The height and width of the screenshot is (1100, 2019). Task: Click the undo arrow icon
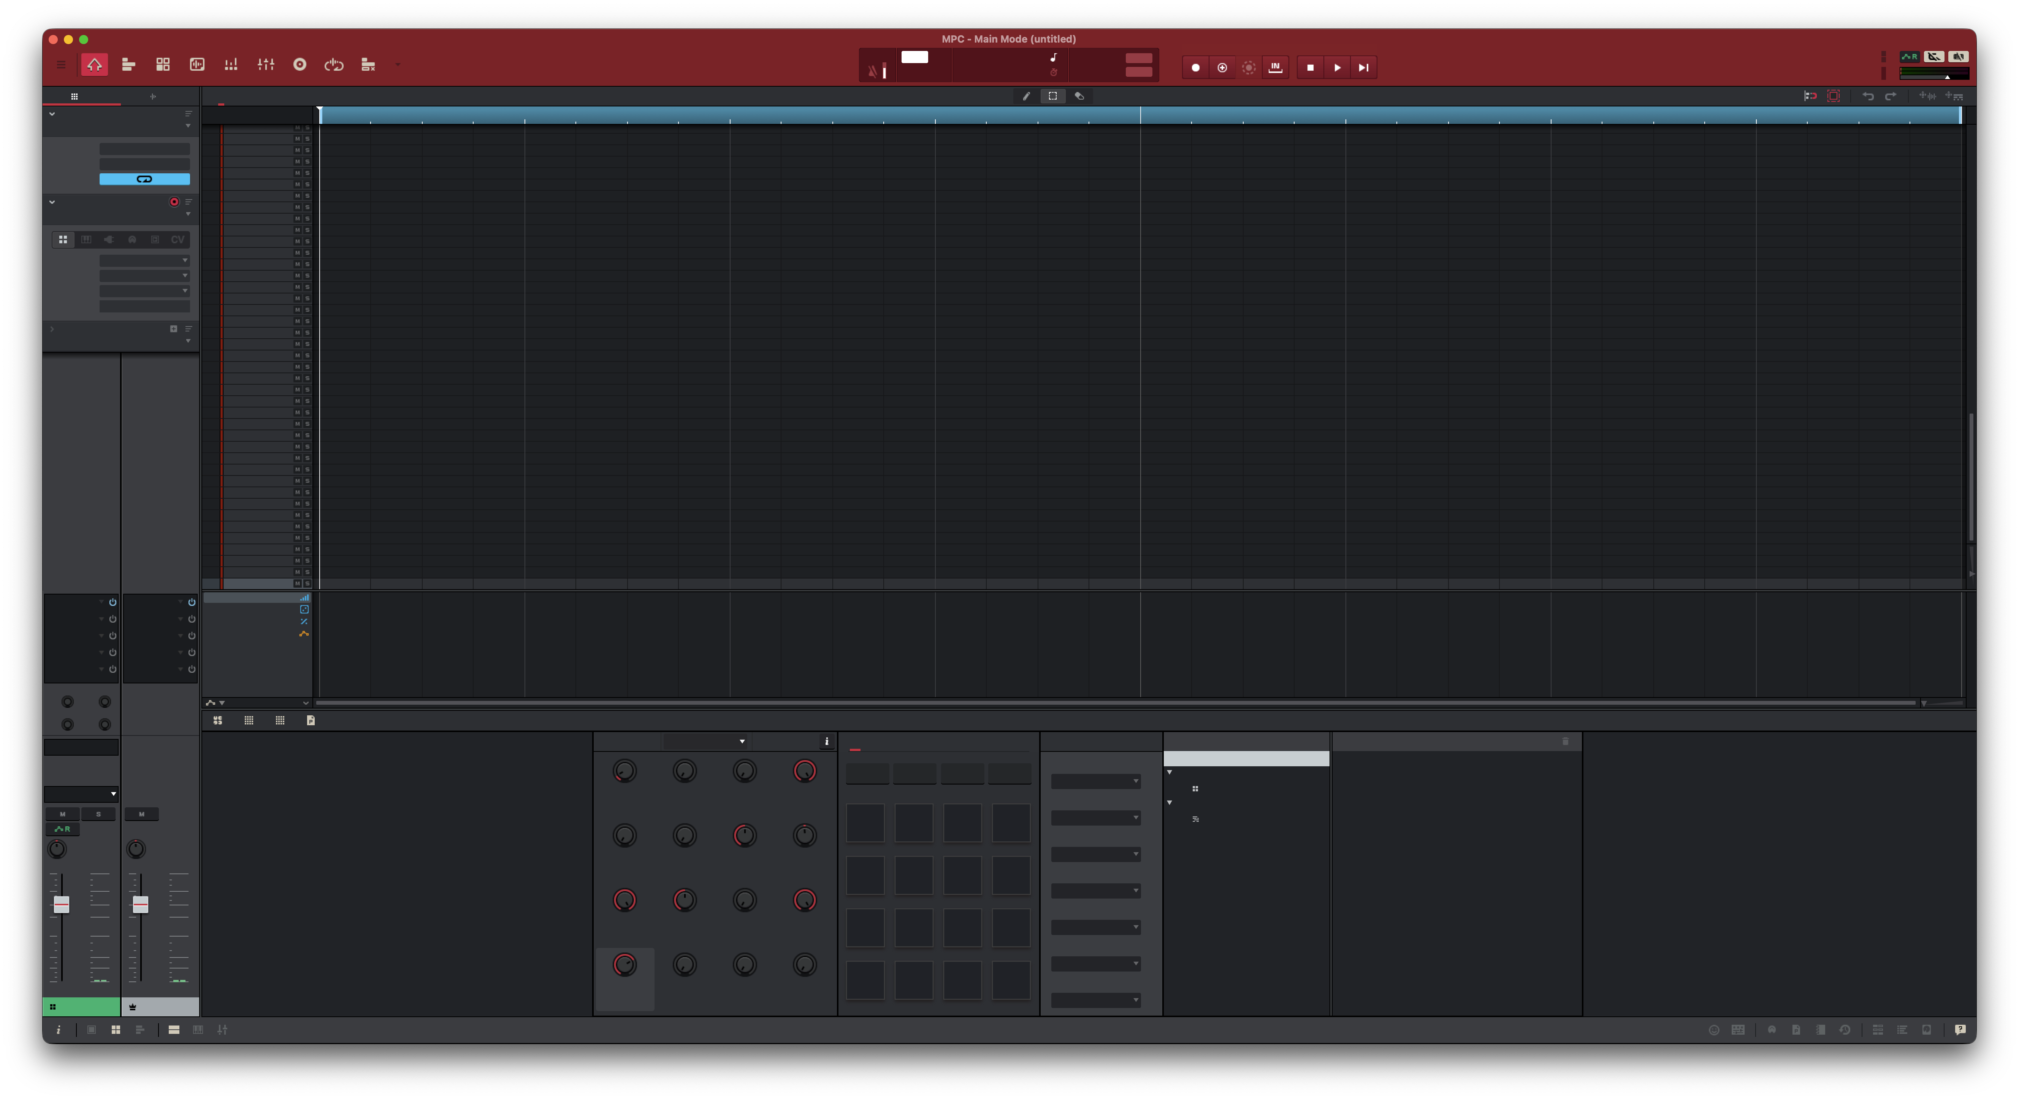click(x=1868, y=96)
